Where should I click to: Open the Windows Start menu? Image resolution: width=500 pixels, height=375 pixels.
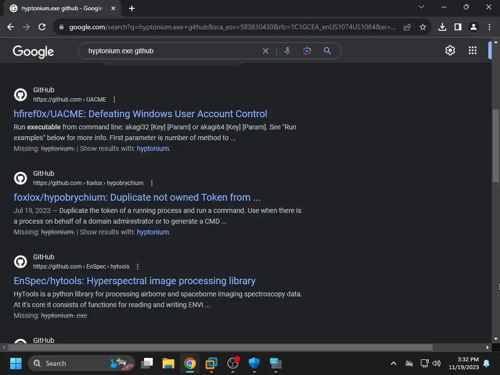16,363
